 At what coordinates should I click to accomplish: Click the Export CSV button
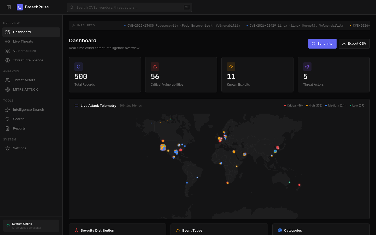(354, 44)
